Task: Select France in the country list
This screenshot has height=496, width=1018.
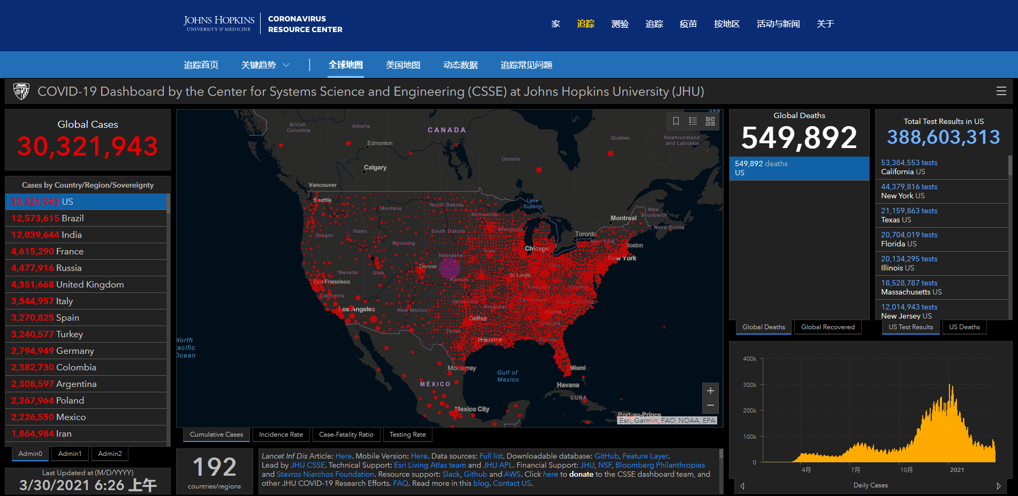Action: click(86, 251)
